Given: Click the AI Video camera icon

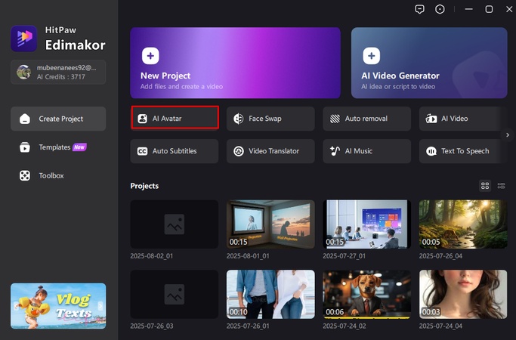Looking at the screenshot, I should 431,119.
